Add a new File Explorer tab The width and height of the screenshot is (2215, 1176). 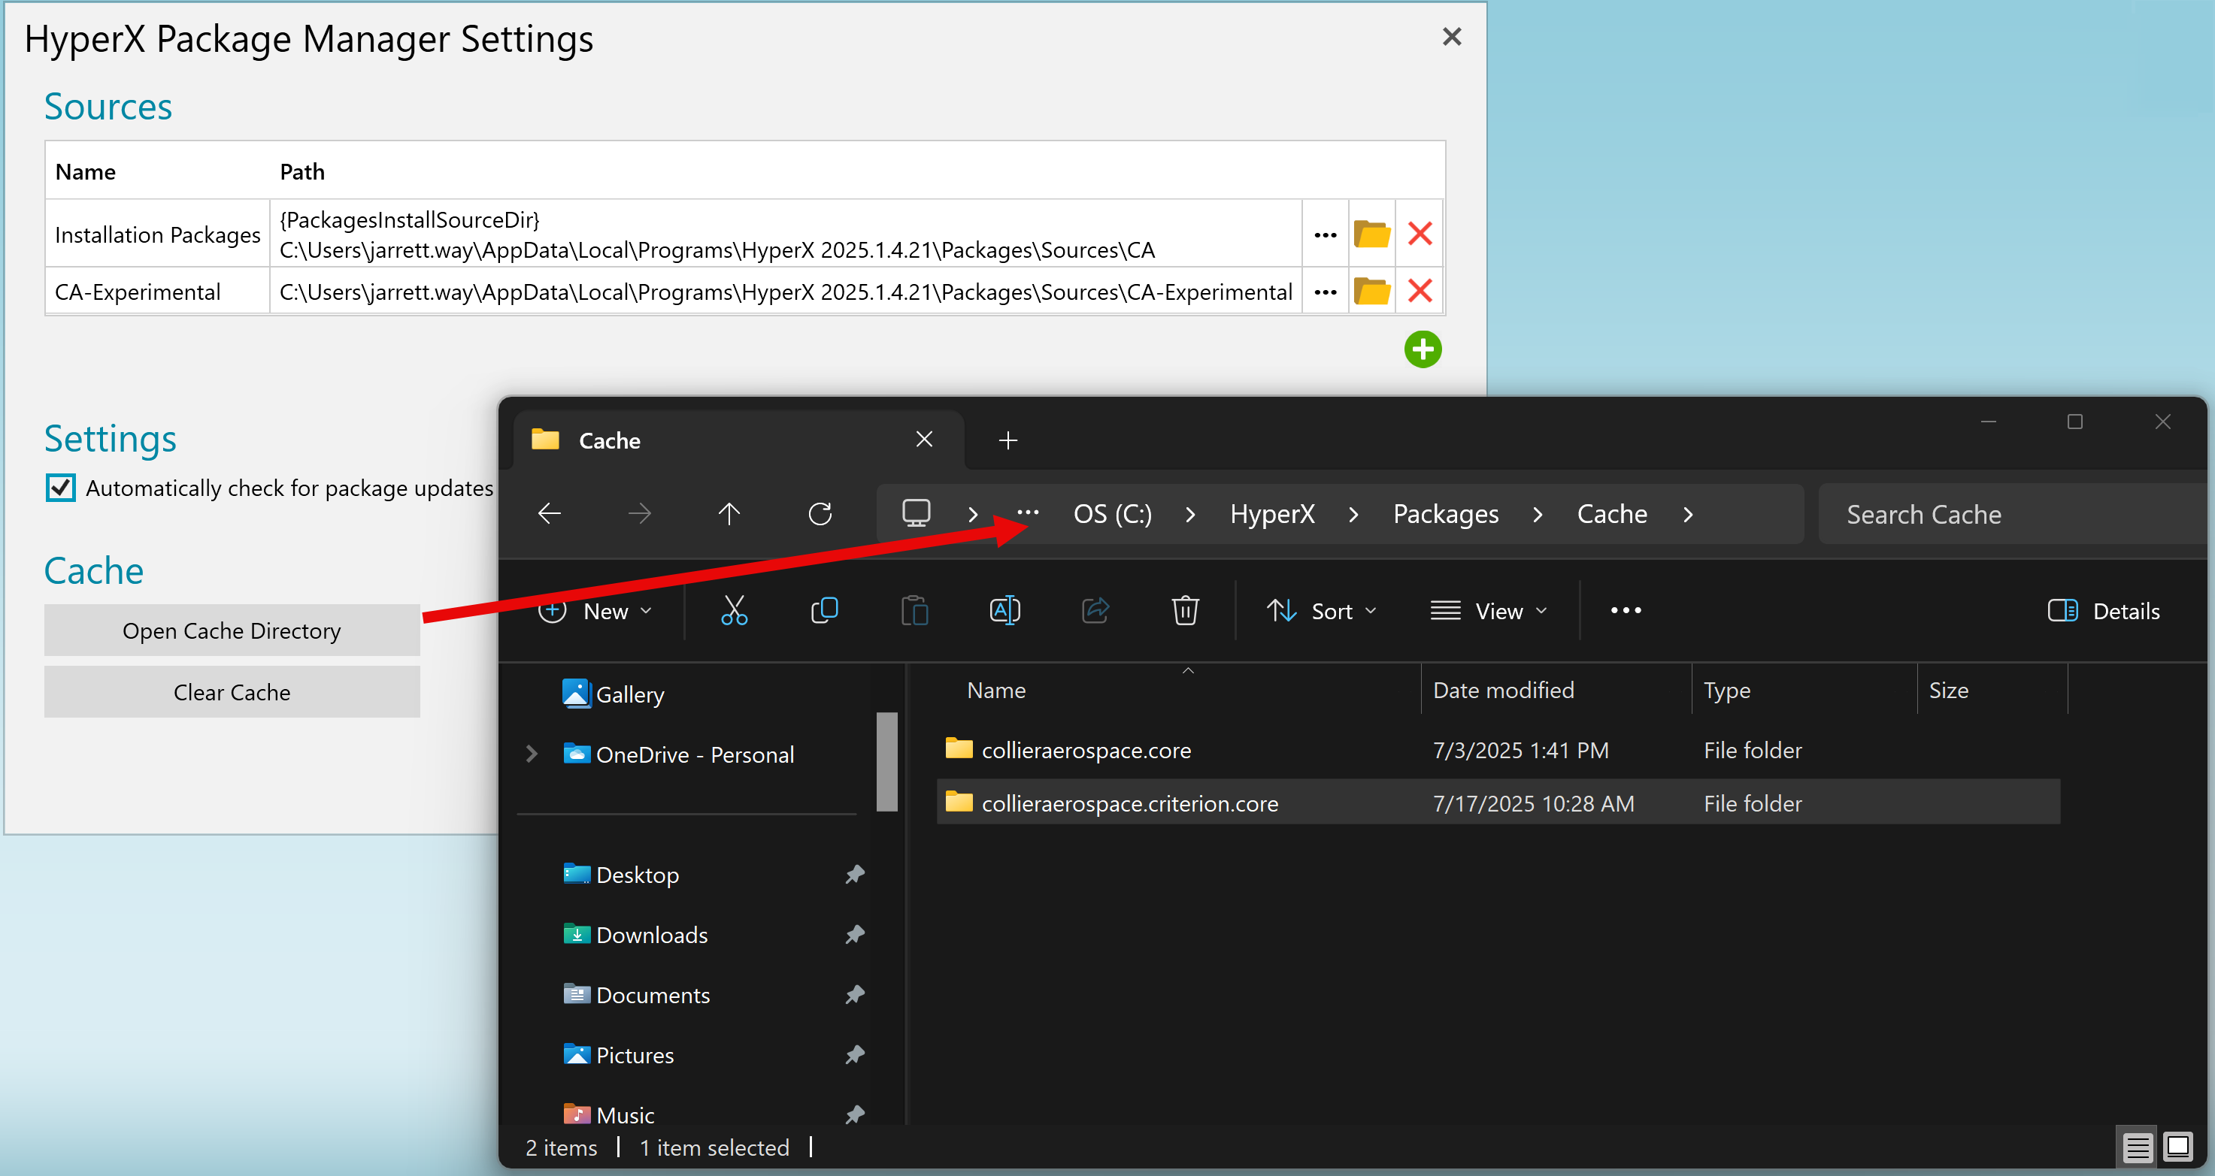[1008, 441]
